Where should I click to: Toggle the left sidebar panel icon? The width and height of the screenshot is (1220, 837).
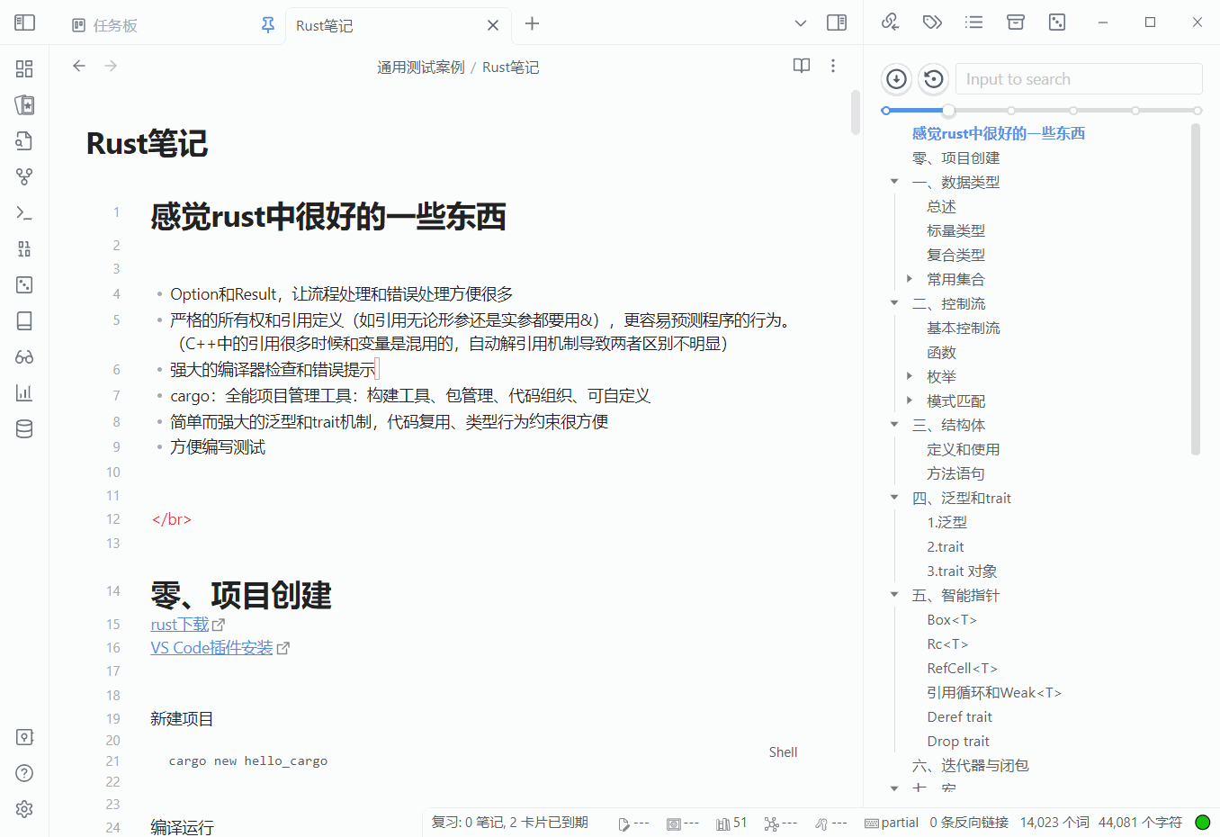(24, 23)
